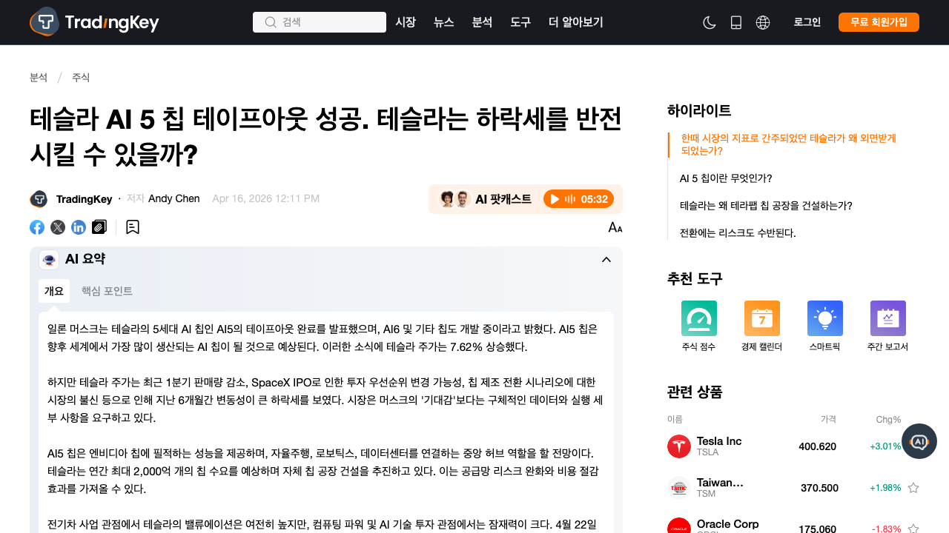Viewport: 949px width, 533px height.
Task: Favorite Oracle Corp with star
Action: click(913, 529)
